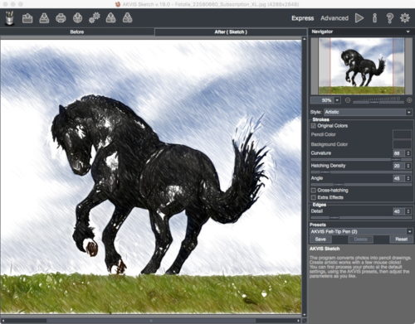Run processing with the play button
Viewport: 415px width, 324px height.
coord(359,18)
